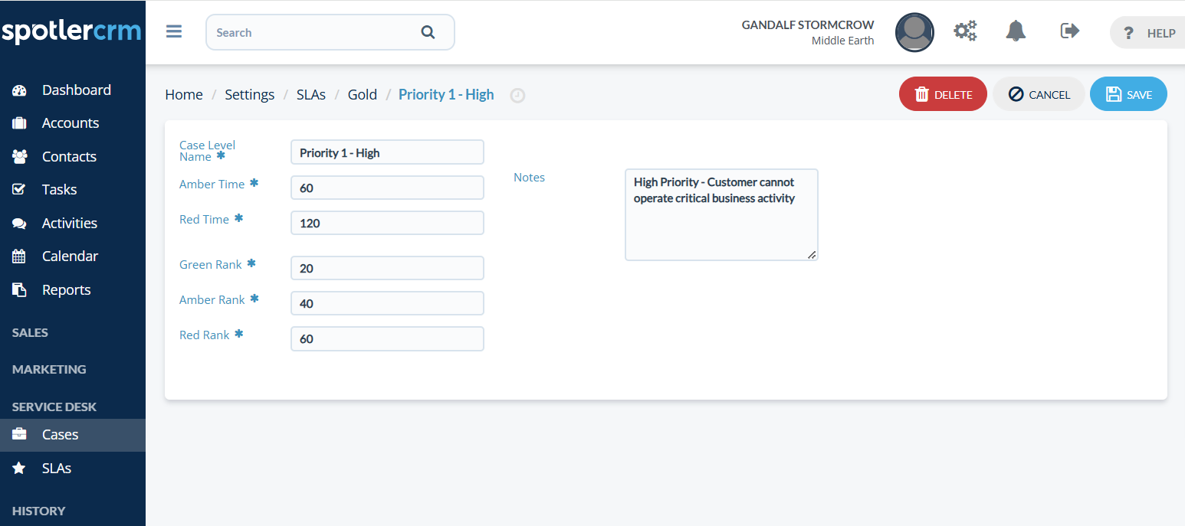Navigate to Settings breadcrumb
1185x526 pixels.
pyautogui.click(x=249, y=95)
